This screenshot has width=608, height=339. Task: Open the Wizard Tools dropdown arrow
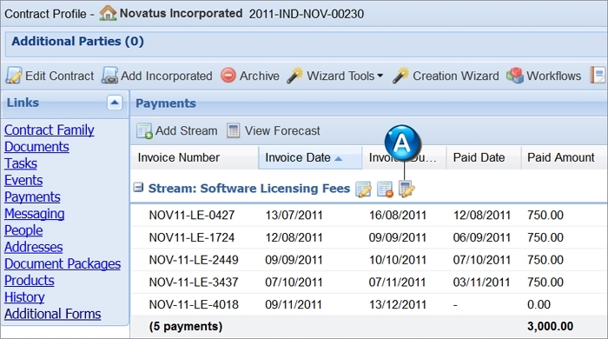click(x=380, y=76)
